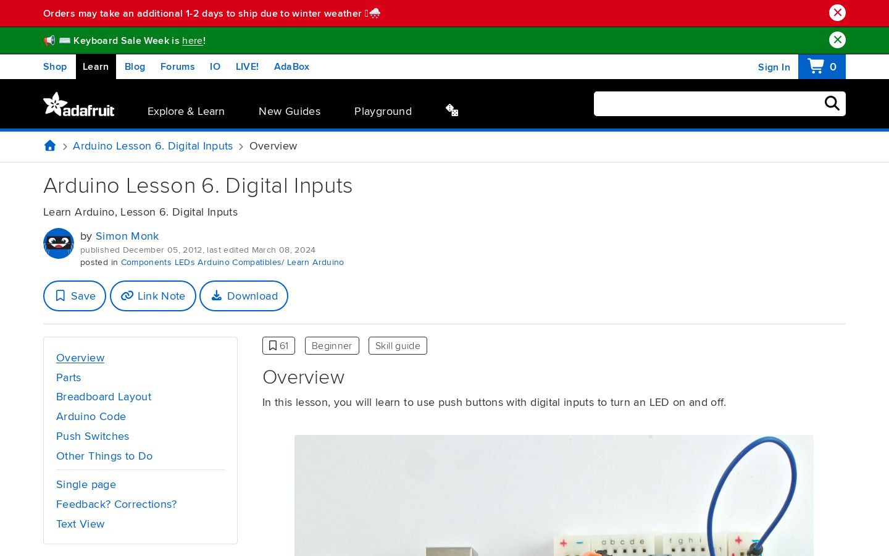Dismiss the red winter weather shipping banner
The image size is (889, 556).
point(837,13)
